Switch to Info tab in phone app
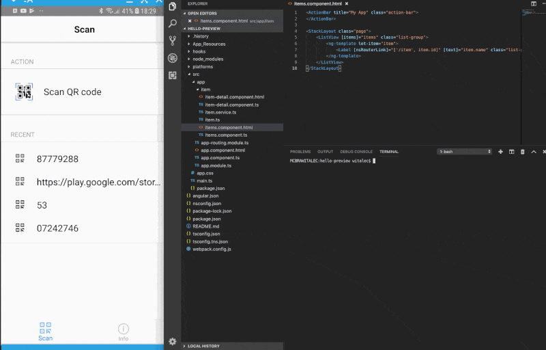The width and height of the screenshot is (546, 350). click(123, 332)
